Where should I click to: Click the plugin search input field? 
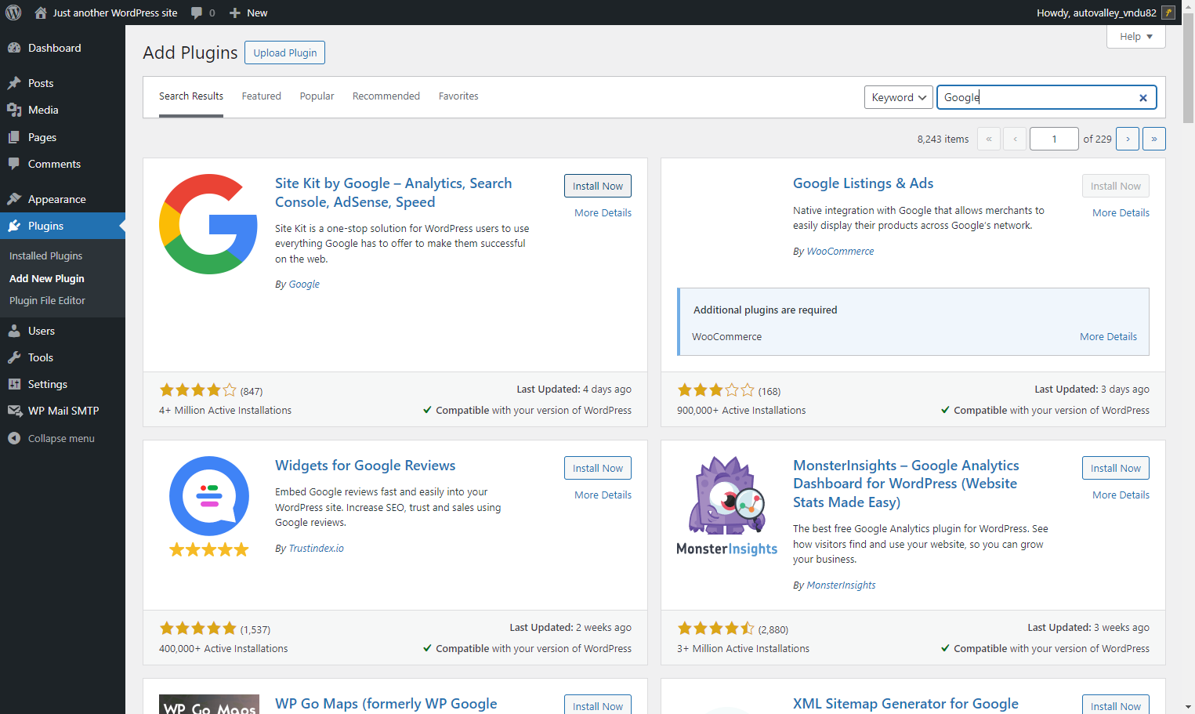pyautogui.click(x=1047, y=97)
